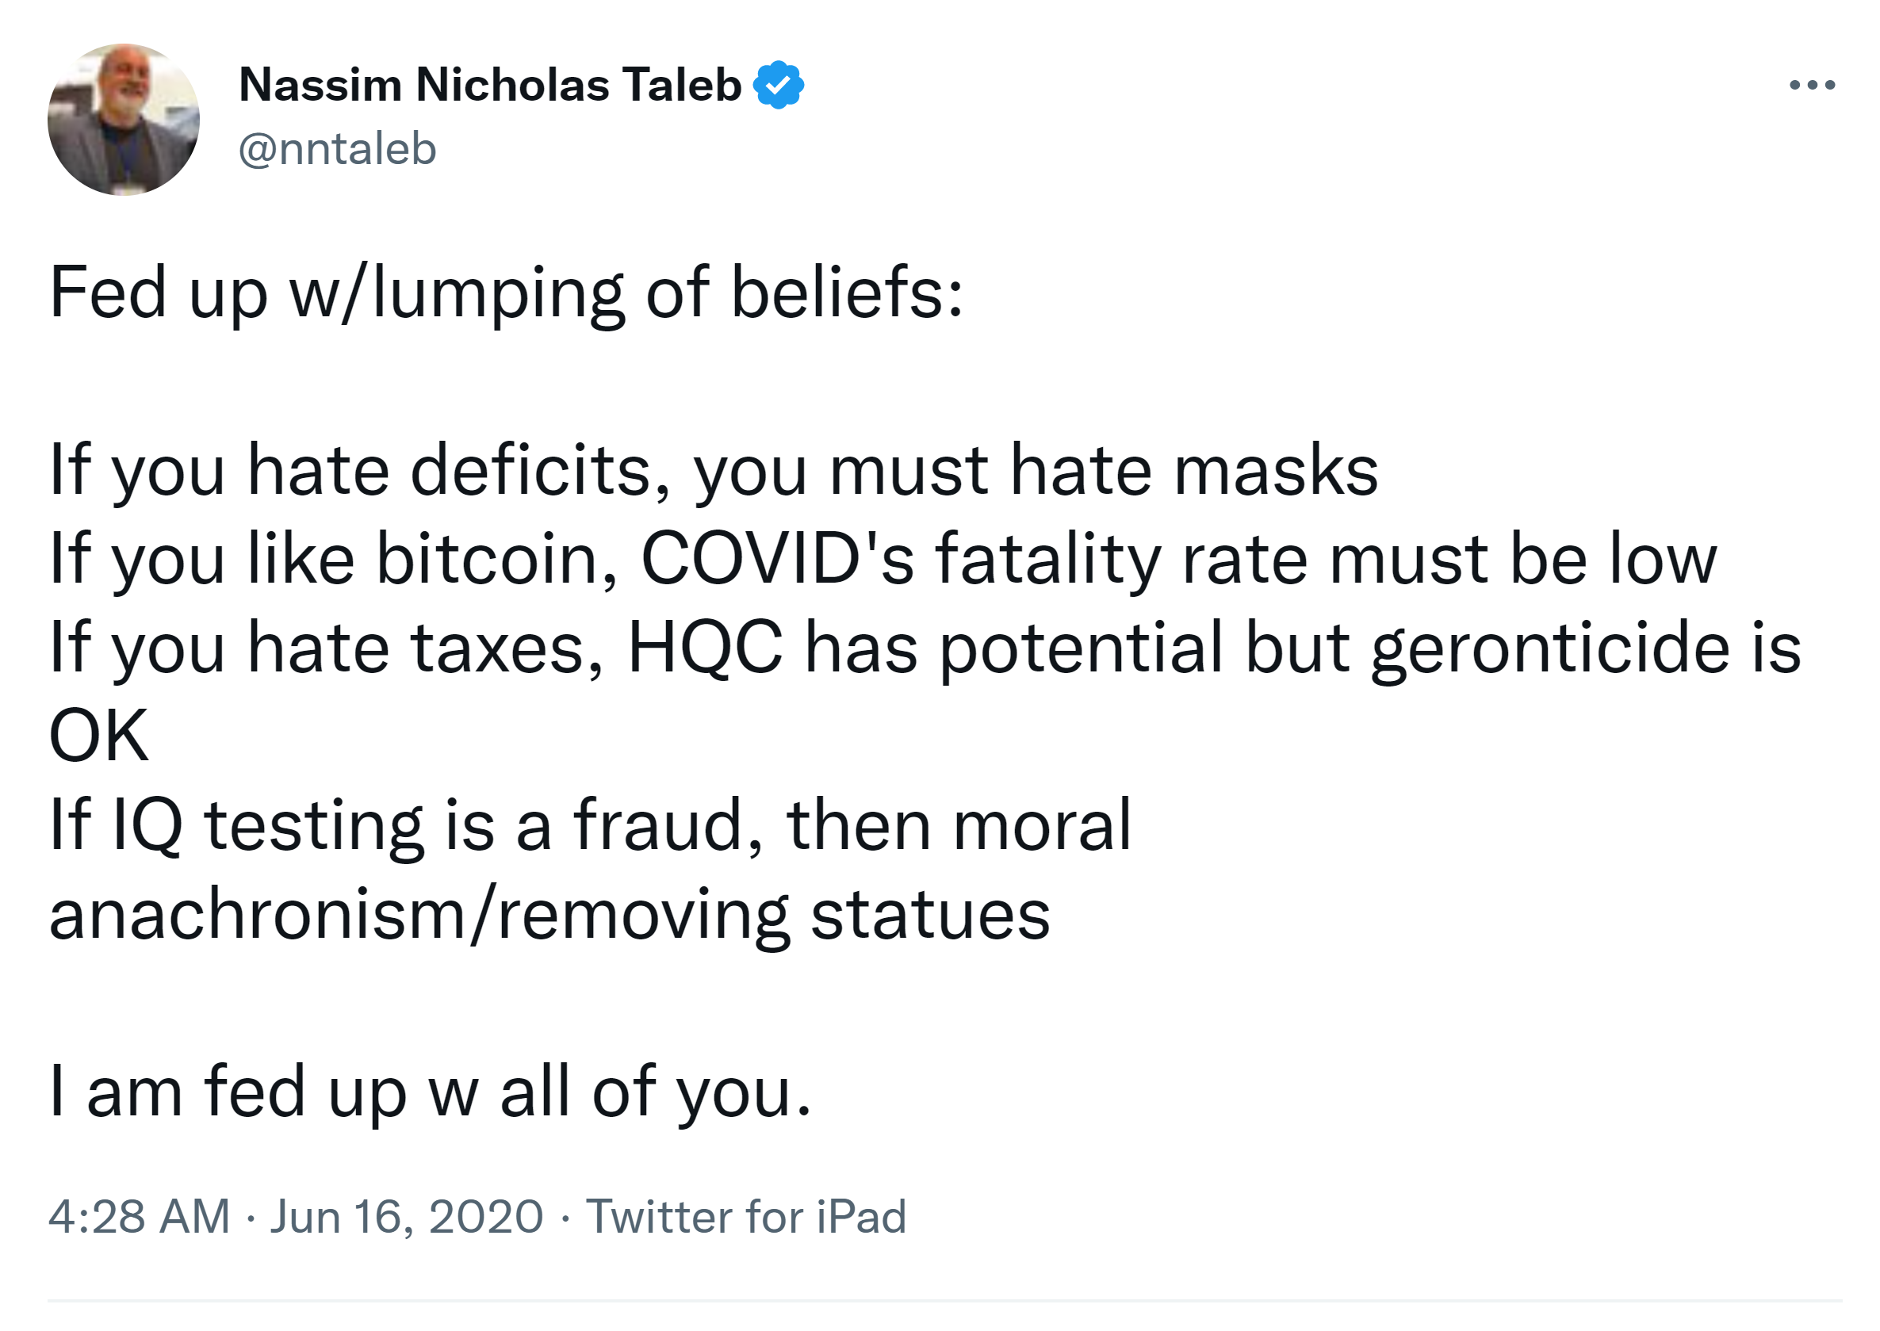The image size is (1880, 1331).
Task: Open Nassim Nicholas Taleb's profile picture
Action: point(124,120)
